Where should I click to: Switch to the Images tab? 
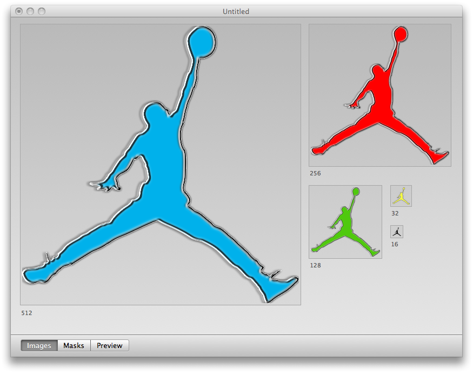[39, 345]
